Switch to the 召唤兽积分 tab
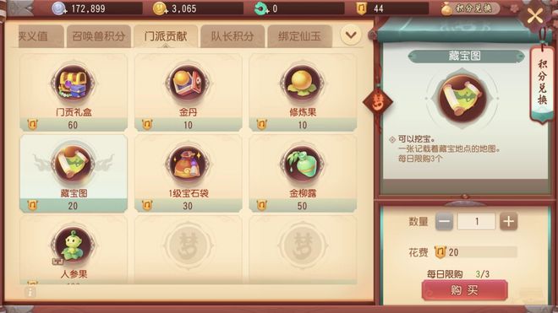This screenshot has width=558, height=313. tap(99, 36)
